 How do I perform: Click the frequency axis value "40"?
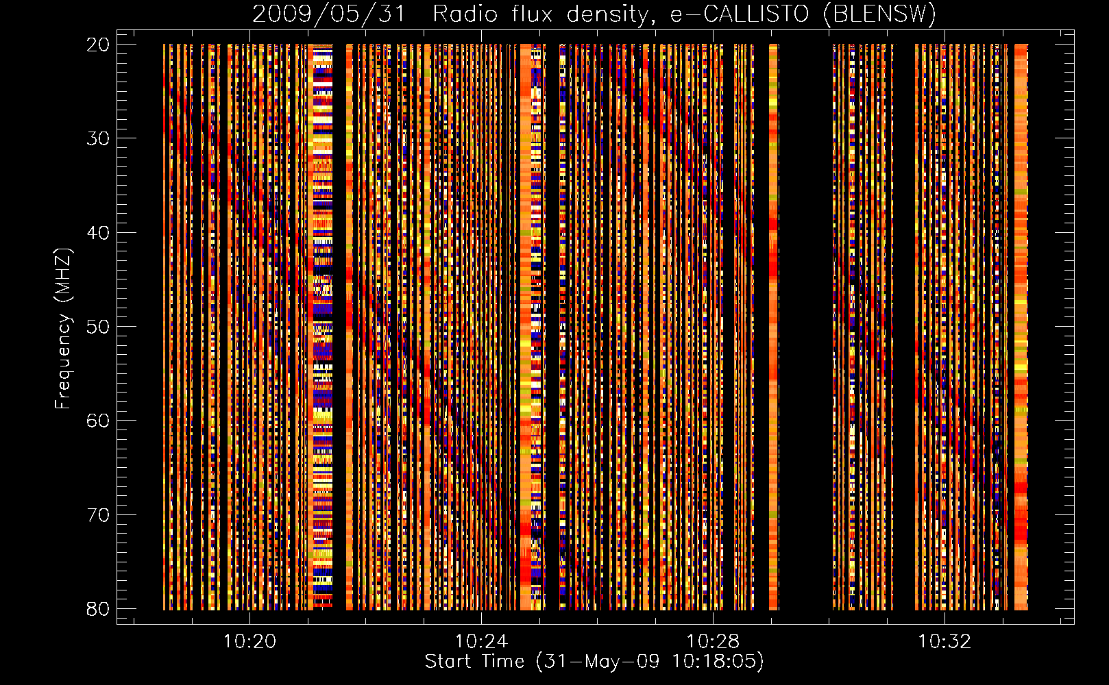pyautogui.click(x=98, y=233)
